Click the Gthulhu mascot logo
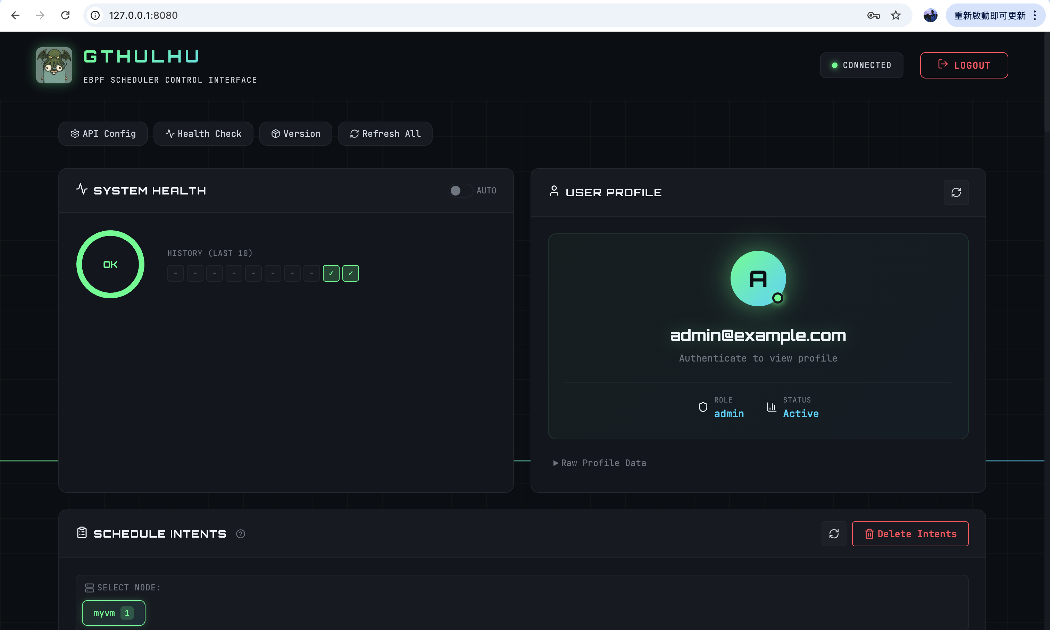Screen dimensions: 1050x630 pyautogui.click(x=54, y=65)
